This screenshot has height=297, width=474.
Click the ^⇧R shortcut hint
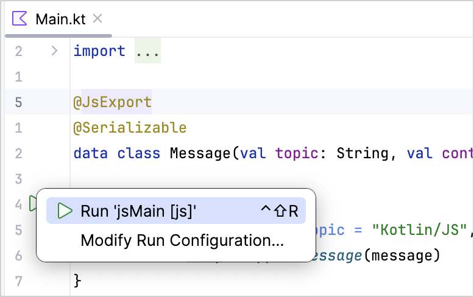point(280,211)
